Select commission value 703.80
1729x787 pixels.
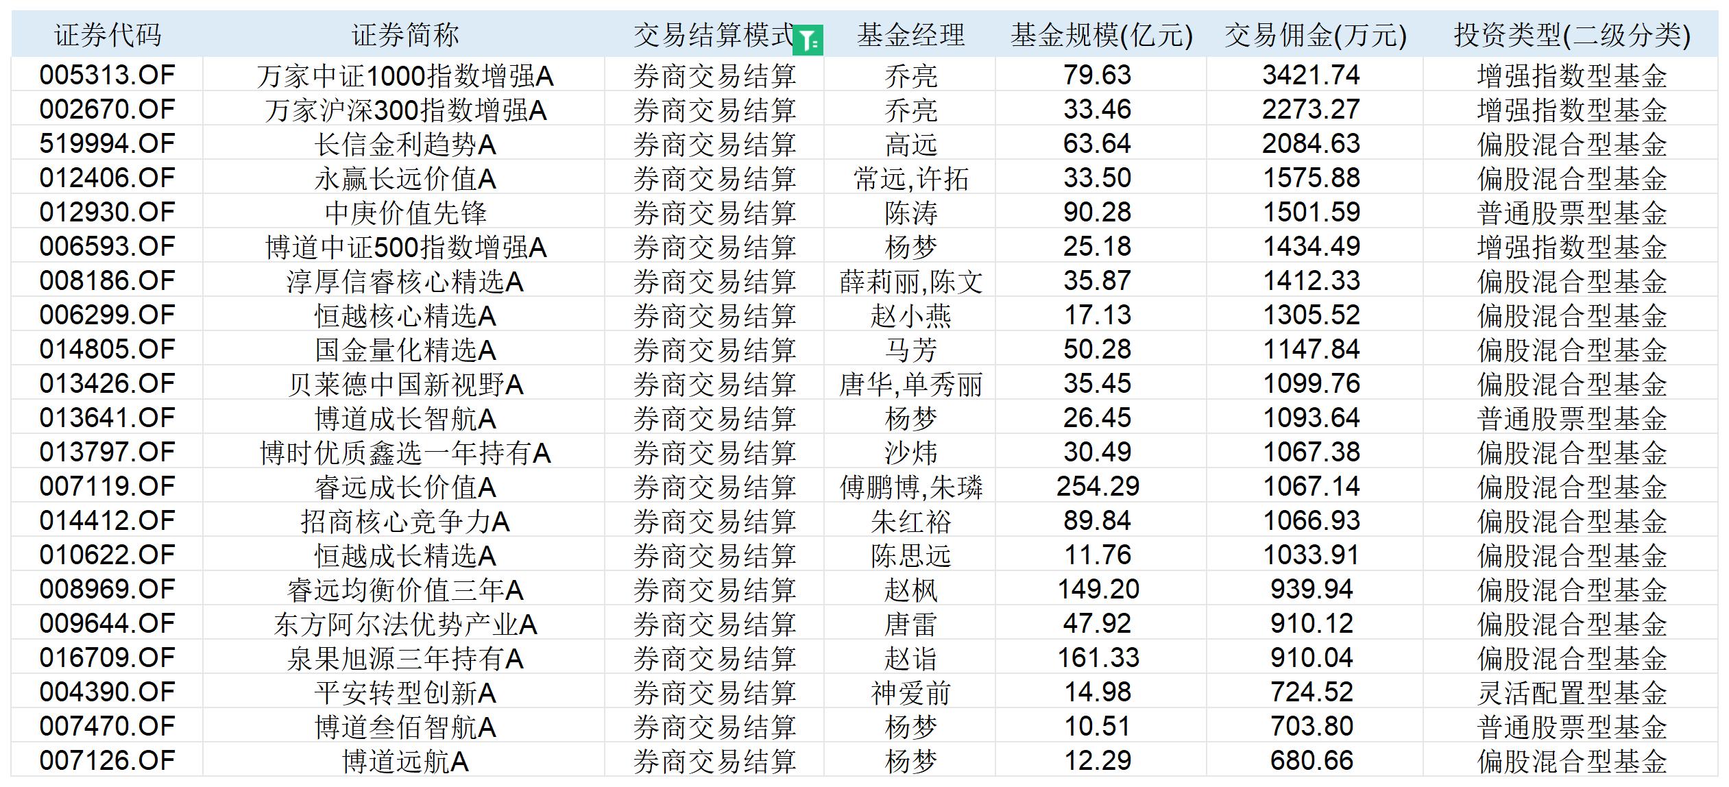click(1311, 726)
